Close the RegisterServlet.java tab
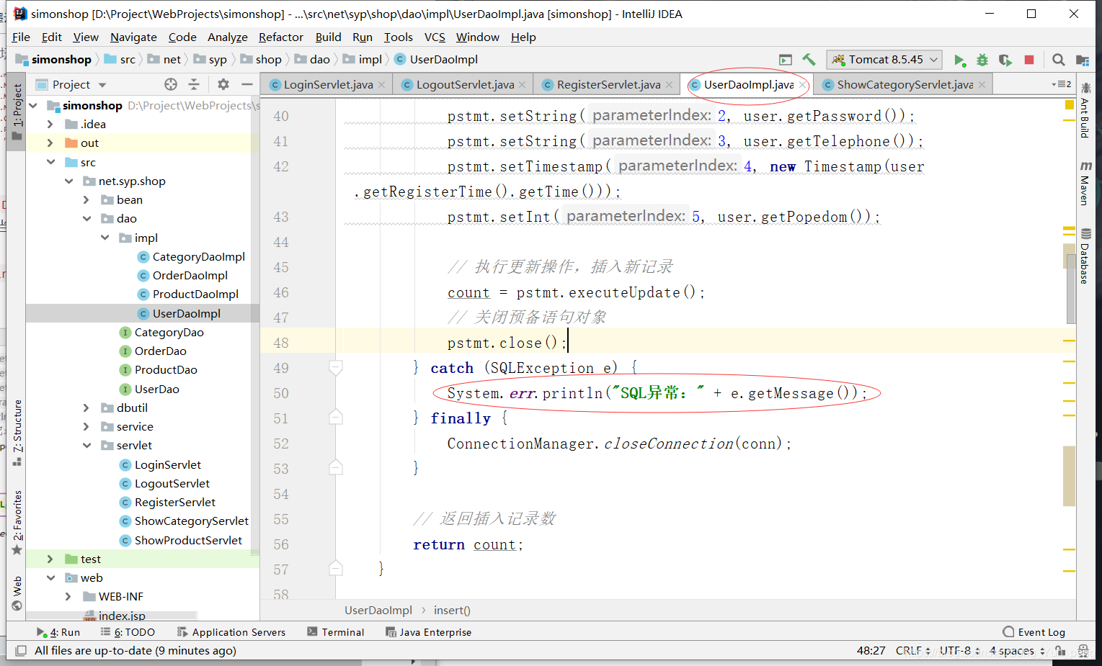 669,85
